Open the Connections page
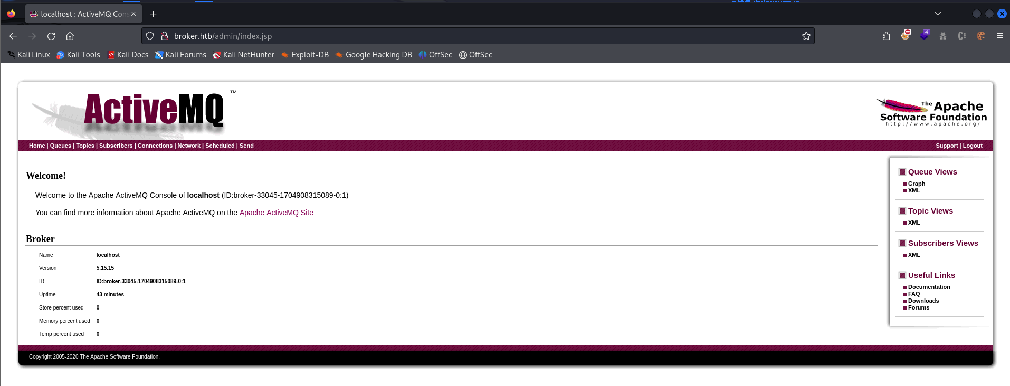The height and width of the screenshot is (386, 1010). [155, 146]
